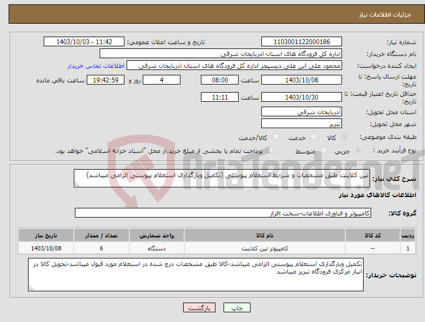This screenshot has height=322, width=425.
Task: Click the واحد شمارش column header
Action: (x=157, y=235)
